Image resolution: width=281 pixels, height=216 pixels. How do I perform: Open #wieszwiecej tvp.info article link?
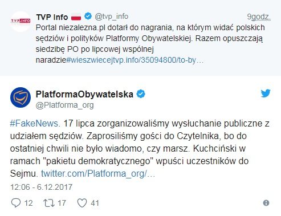tap(135, 60)
